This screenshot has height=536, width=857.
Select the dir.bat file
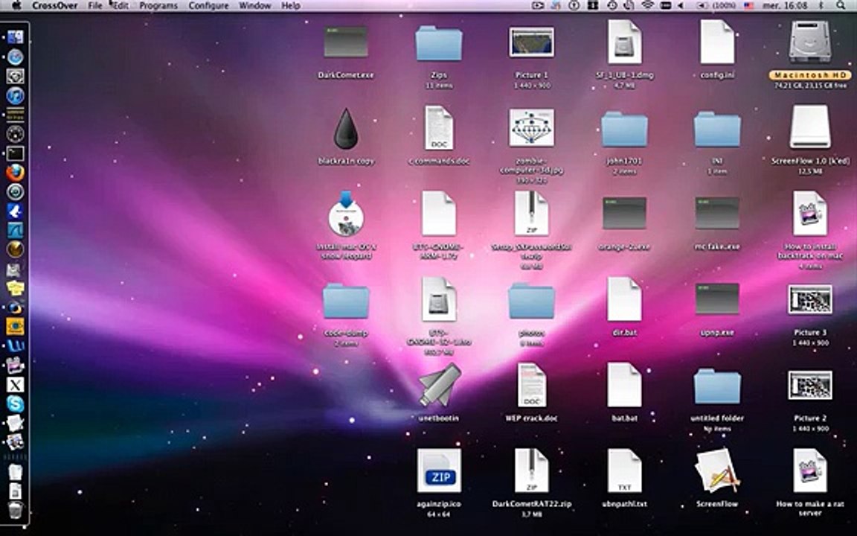[x=624, y=300]
